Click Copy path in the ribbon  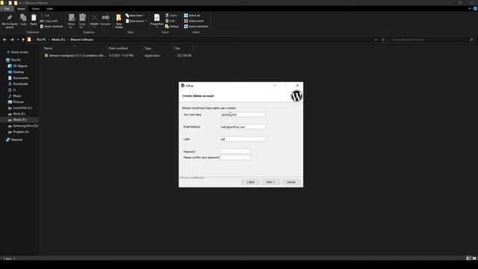pyautogui.click(x=49, y=21)
